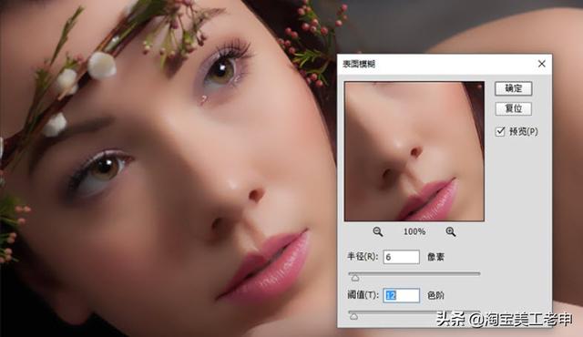583x337 pixels.
Task: Close the 表面模糊 dialog
Action: point(542,64)
